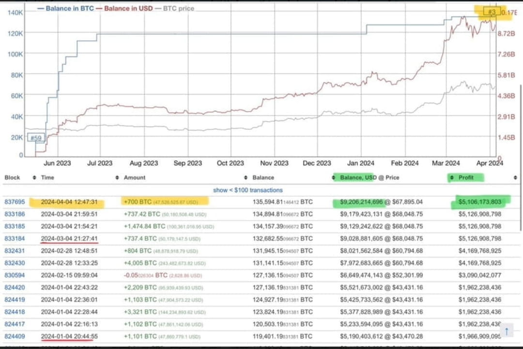This screenshot has width=523, height=349.
Task: Click the 8.72B right-axis label
Action: (507, 33)
